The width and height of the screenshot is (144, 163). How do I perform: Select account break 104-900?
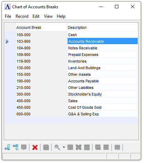(x=41, y=48)
